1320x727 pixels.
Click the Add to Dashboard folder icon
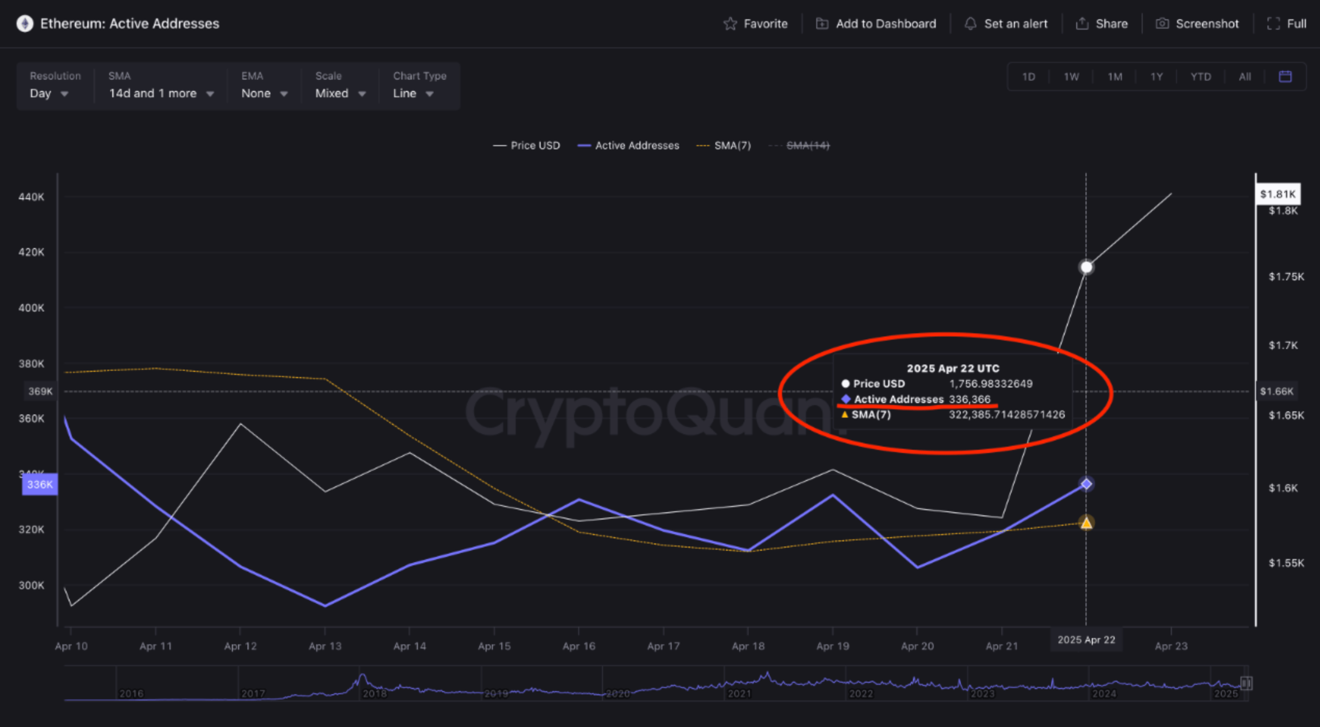822,24
